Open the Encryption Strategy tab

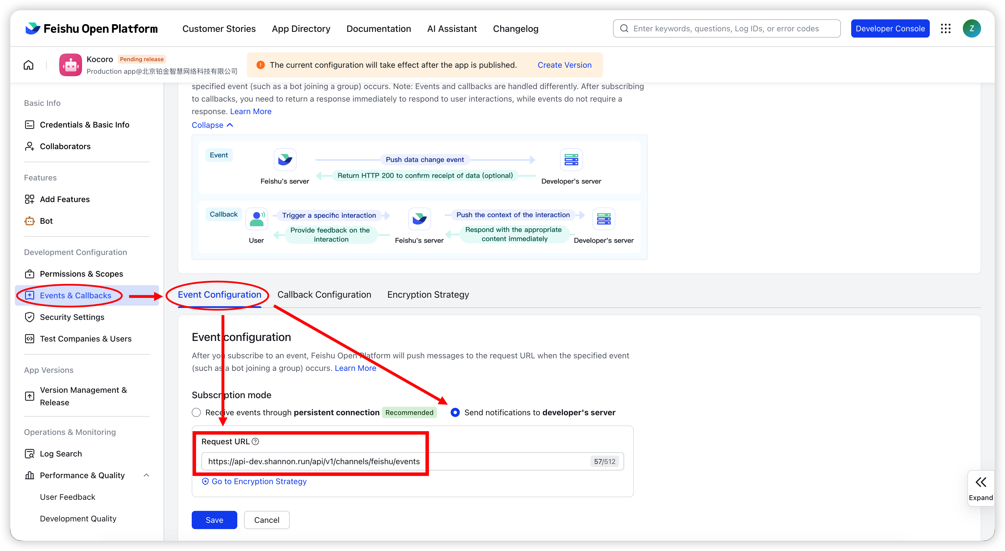(428, 295)
